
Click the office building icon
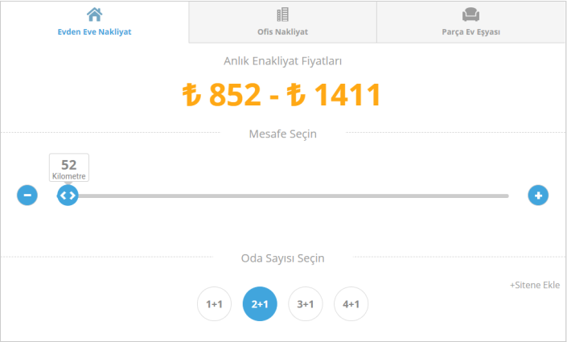[282, 14]
